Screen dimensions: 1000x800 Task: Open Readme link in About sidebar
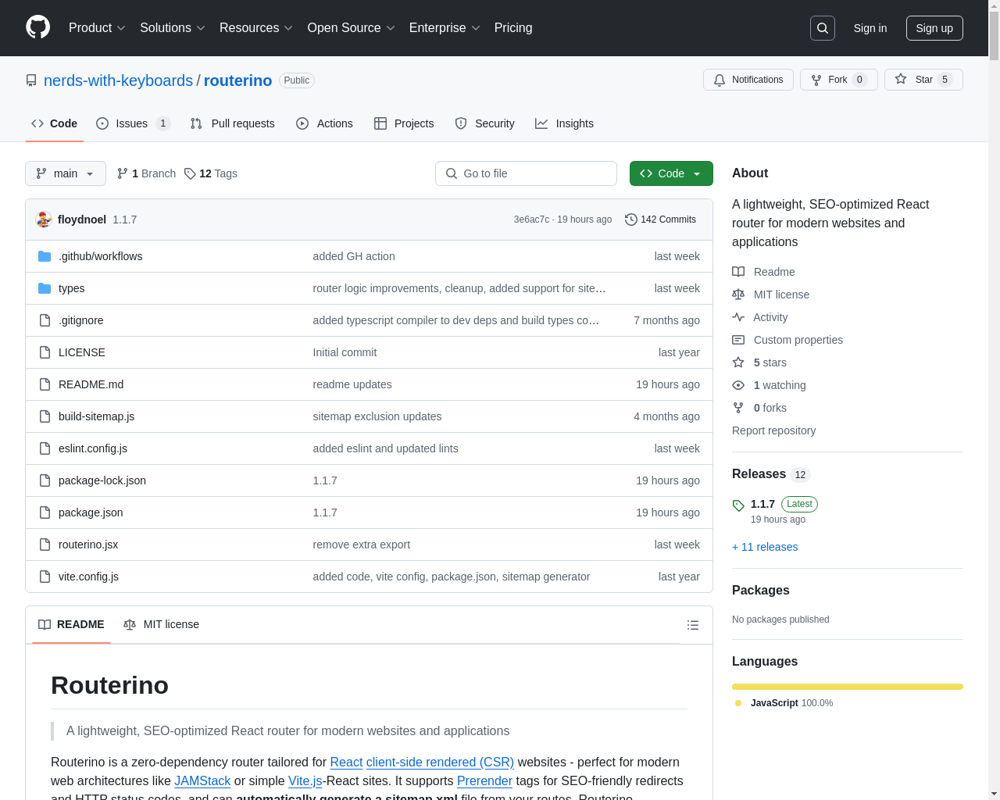(763, 272)
